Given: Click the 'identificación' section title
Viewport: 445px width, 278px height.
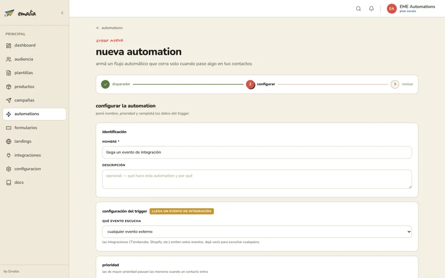Looking at the screenshot, I should coord(114,132).
